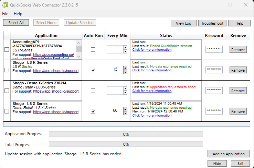
Task: Remove the AccountingAPI application
Action: [238, 50]
